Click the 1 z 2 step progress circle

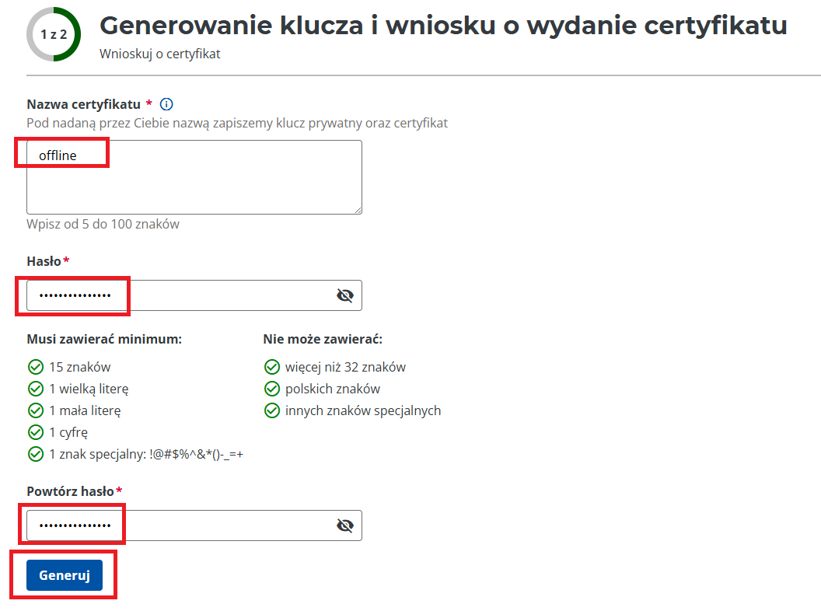[x=53, y=34]
